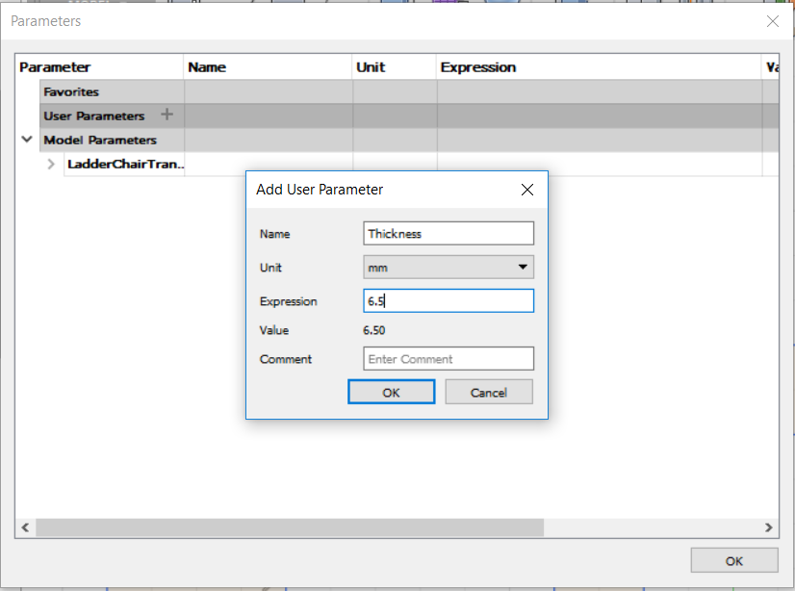Click the Value readout 6.50
Image resolution: width=795 pixels, height=591 pixels.
(x=374, y=330)
